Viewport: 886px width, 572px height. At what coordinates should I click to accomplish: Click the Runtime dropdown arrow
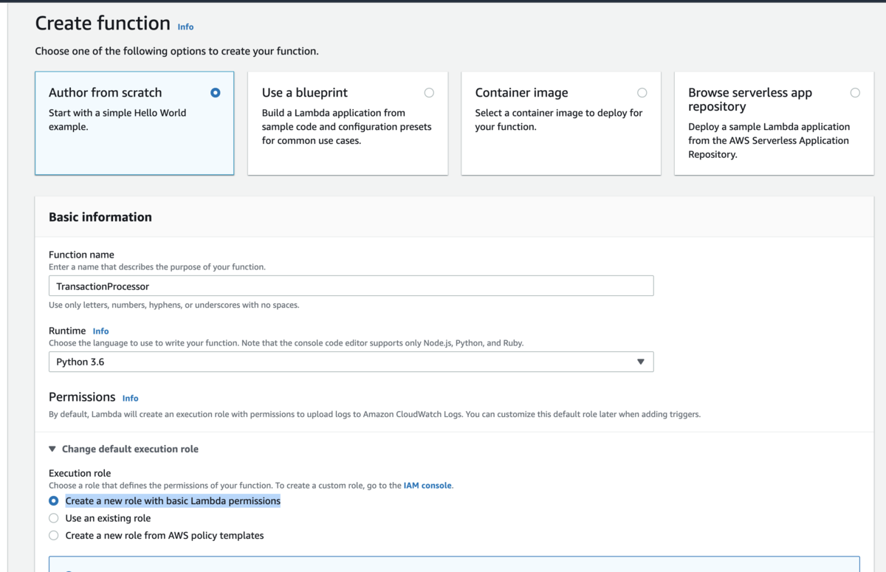640,362
